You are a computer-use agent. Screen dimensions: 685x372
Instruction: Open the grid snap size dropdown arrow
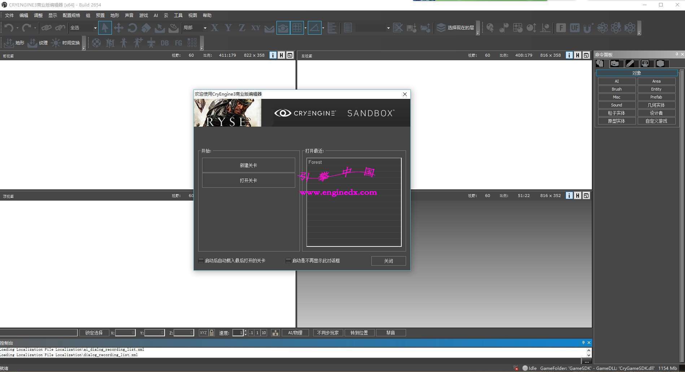click(305, 28)
